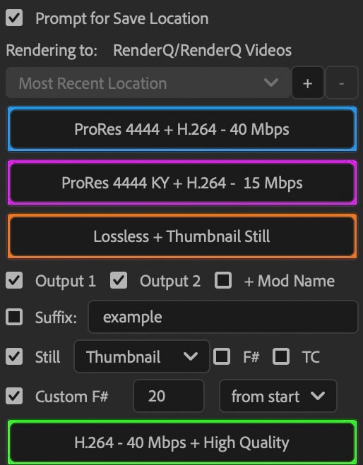Open the Most Recent Location dropdown
The width and height of the screenshot is (363, 465).
[x=148, y=83]
